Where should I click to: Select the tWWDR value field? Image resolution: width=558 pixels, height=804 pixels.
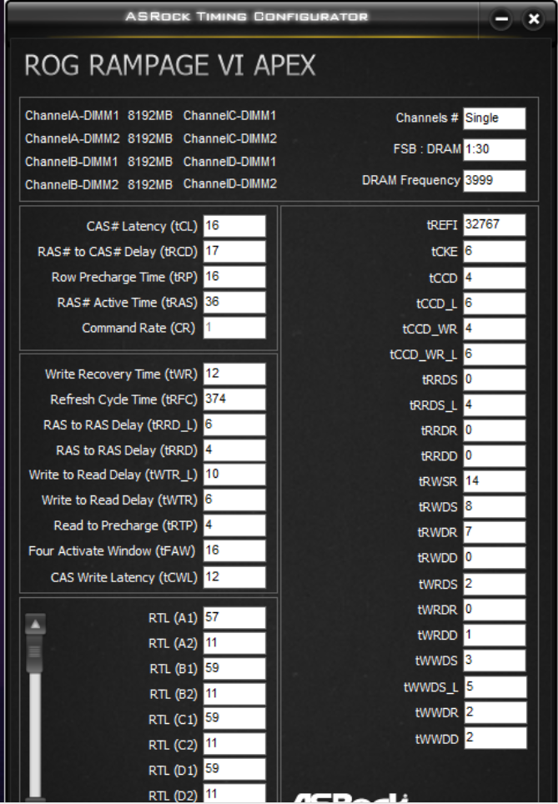(495, 712)
